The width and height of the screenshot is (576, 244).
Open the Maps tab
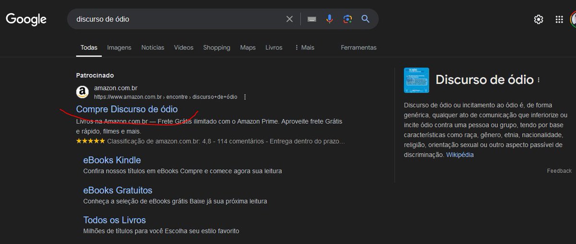tap(248, 48)
